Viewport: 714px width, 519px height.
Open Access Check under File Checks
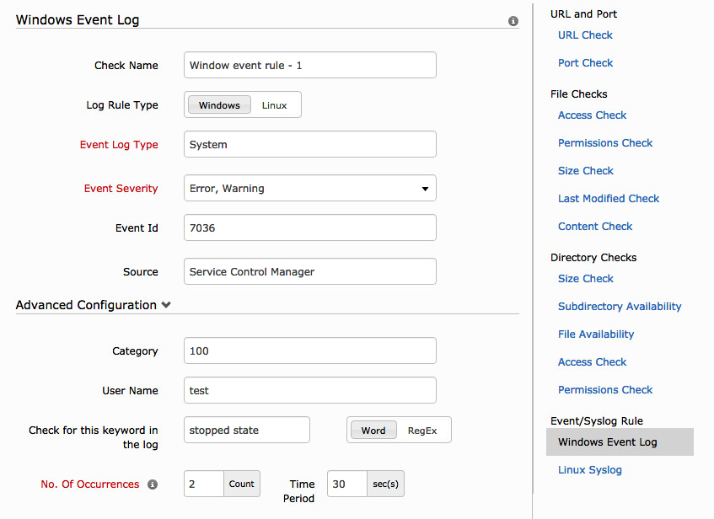592,115
